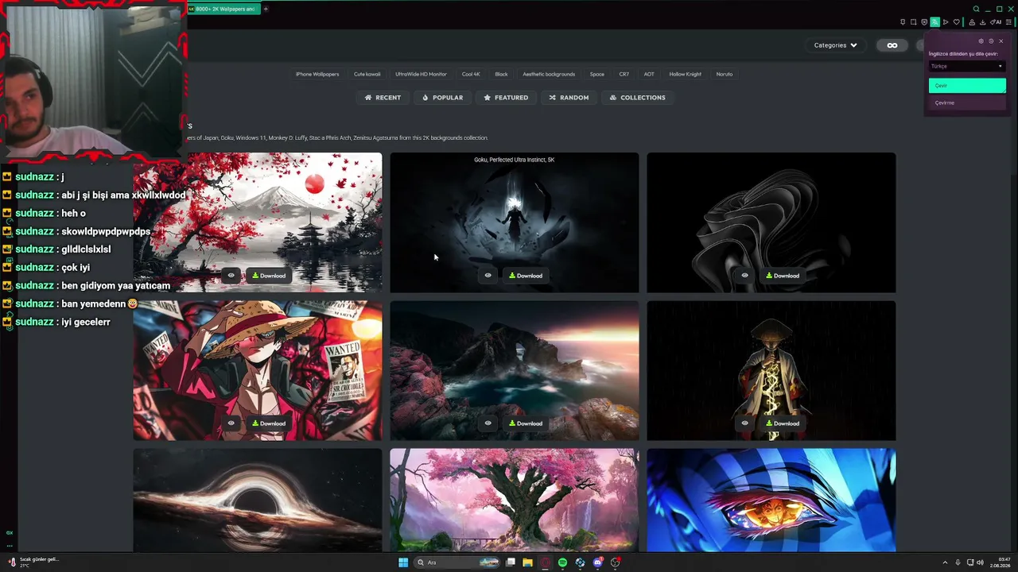Open the Aesthetic backgrounds tag
This screenshot has width=1018, height=572.
(x=549, y=74)
